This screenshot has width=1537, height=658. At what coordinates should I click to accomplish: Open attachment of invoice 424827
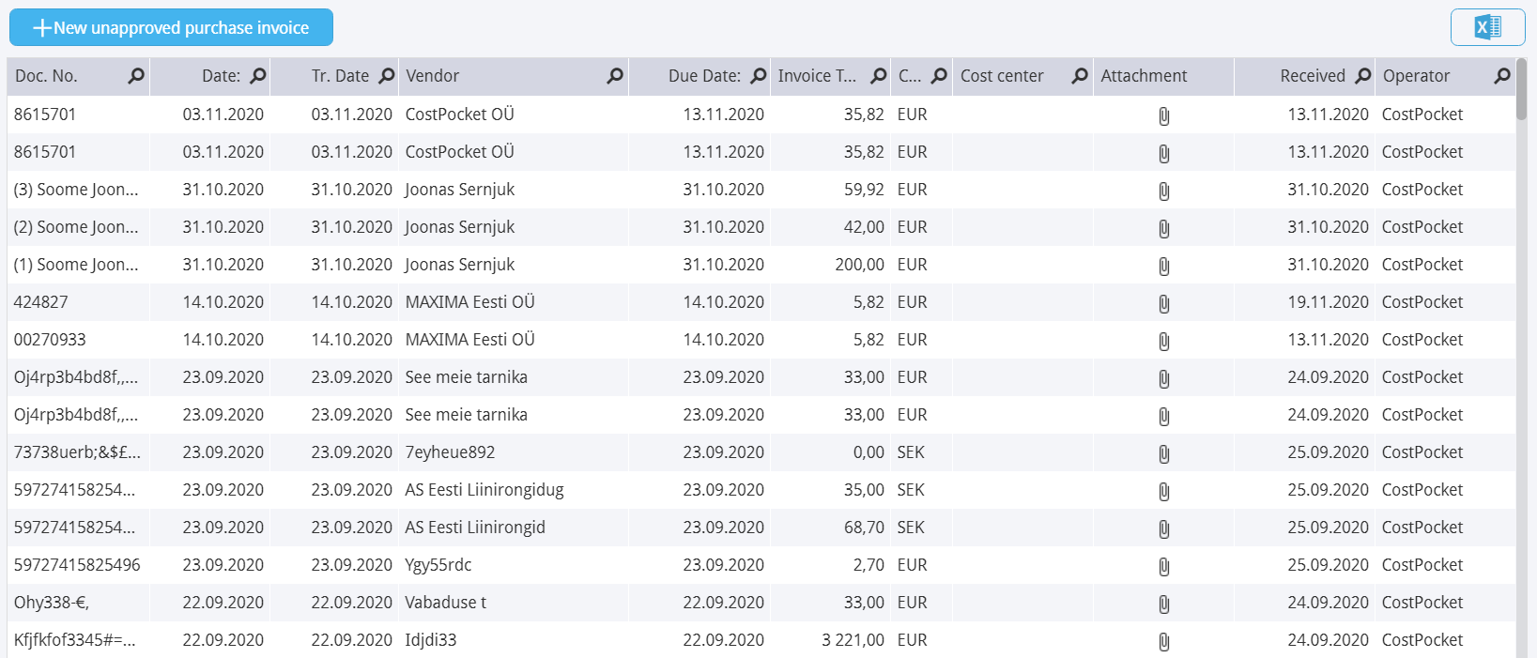pyautogui.click(x=1163, y=303)
